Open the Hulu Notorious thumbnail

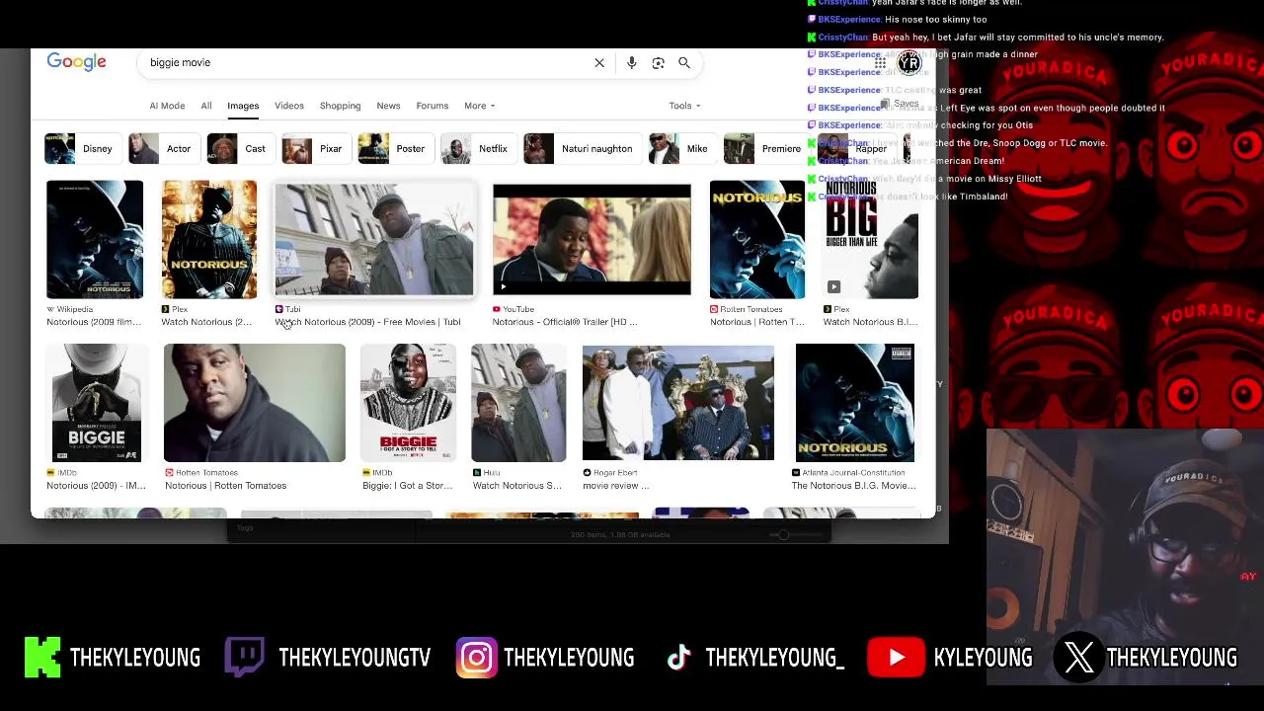519,403
